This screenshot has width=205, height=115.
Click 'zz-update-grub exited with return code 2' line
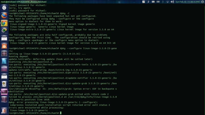(x=59, y=94)
